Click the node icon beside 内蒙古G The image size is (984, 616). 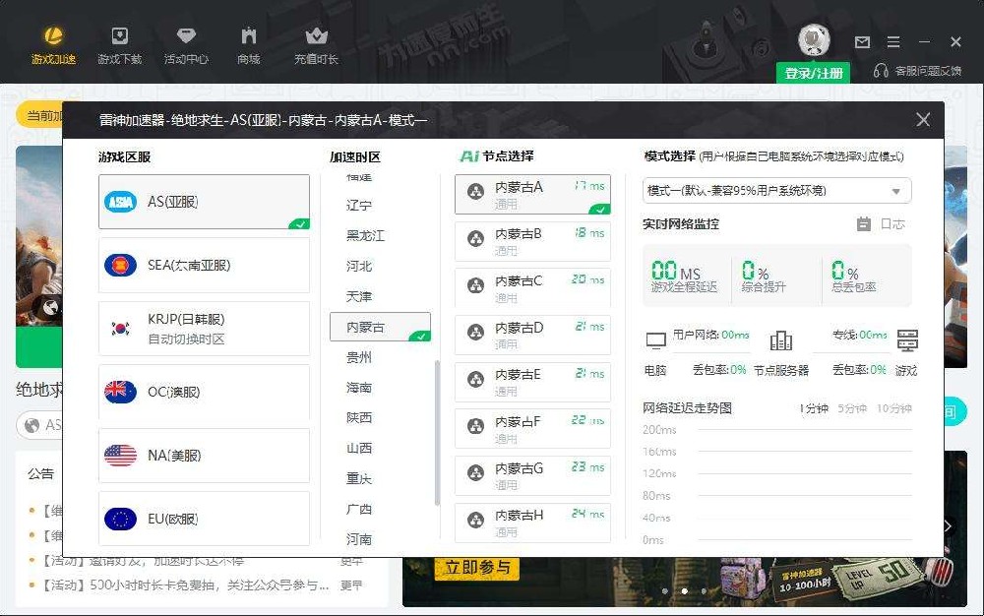[475, 473]
